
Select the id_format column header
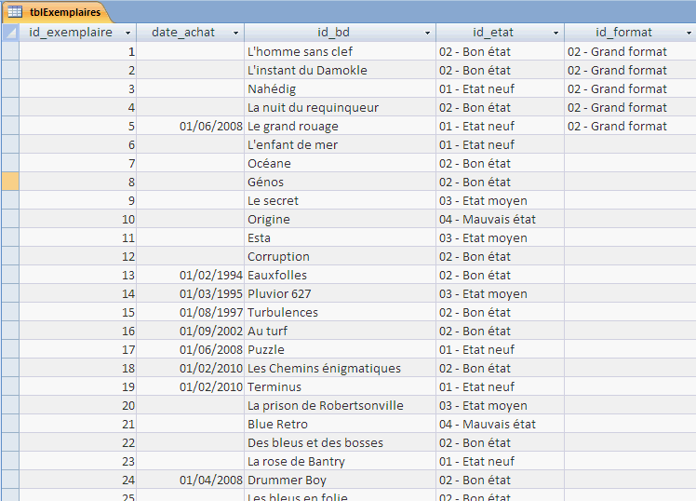pyautogui.click(x=623, y=33)
